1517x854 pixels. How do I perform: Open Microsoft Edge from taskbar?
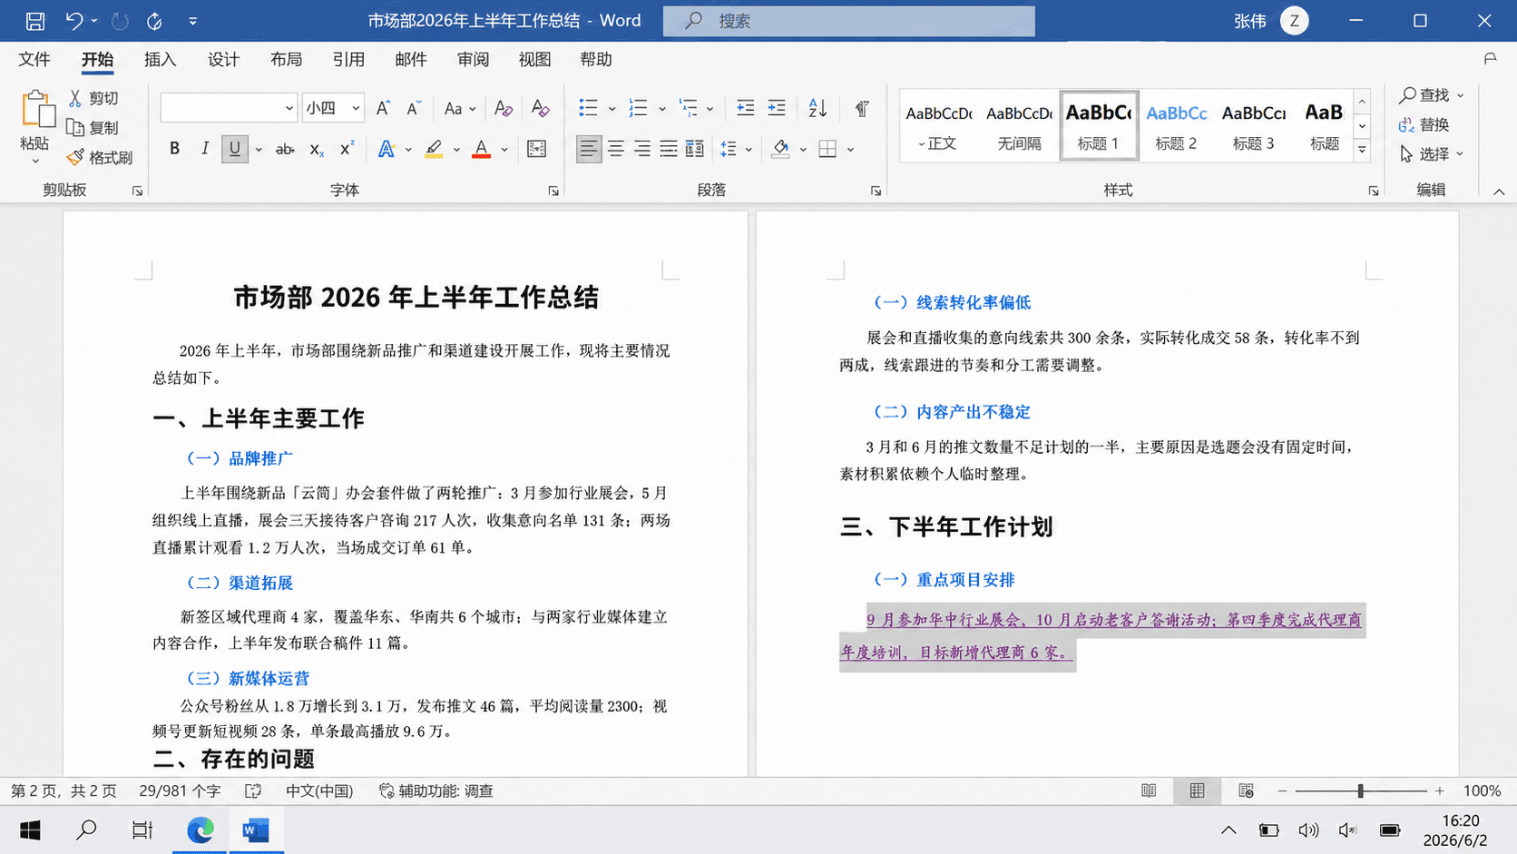point(201,829)
